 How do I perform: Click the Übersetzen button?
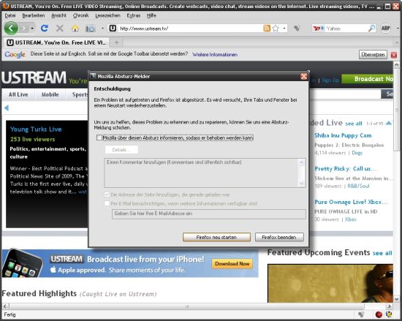pos(373,55)
